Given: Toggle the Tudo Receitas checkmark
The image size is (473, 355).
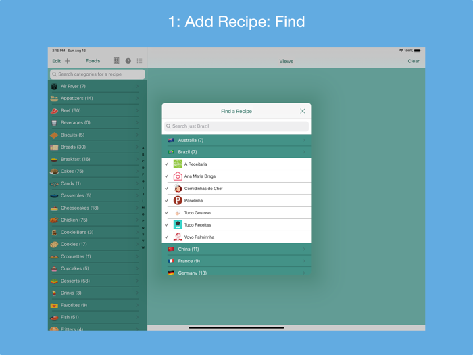Looking at the screenshot, I should [166, 224].
